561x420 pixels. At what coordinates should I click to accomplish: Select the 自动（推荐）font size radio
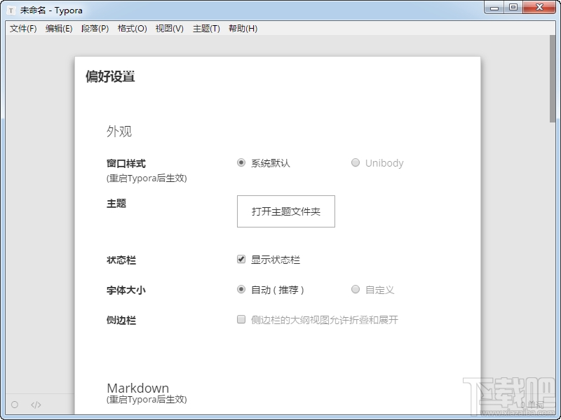(241, 289)
